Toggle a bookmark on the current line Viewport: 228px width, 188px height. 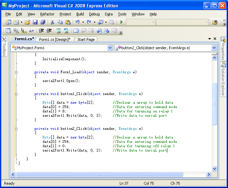point(76,31)
